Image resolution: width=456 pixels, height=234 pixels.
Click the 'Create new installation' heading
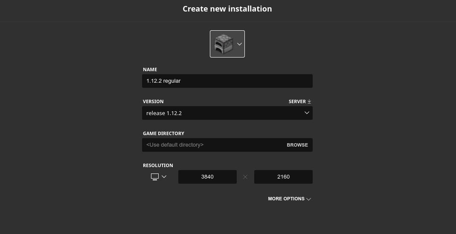[x=227, y=9]
